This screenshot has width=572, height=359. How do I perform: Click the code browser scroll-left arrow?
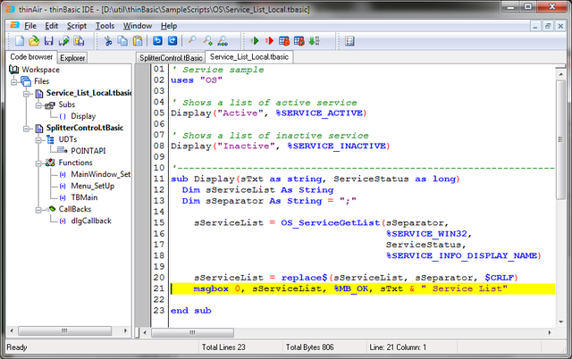[x=12, y=331]
